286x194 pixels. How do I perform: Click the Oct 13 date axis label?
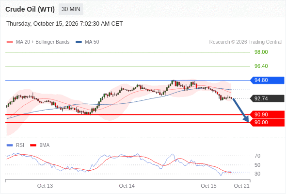pos(45,186)
